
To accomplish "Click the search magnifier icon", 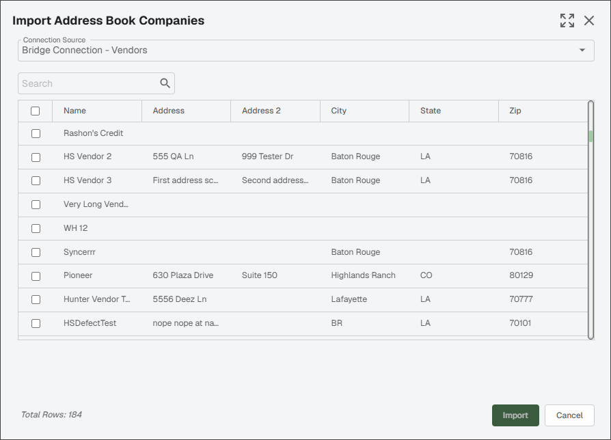I will pos(165,83).
